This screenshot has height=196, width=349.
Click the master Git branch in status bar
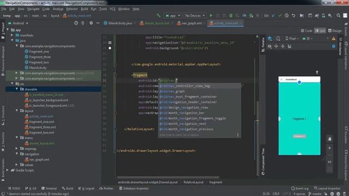click(316, 194)
